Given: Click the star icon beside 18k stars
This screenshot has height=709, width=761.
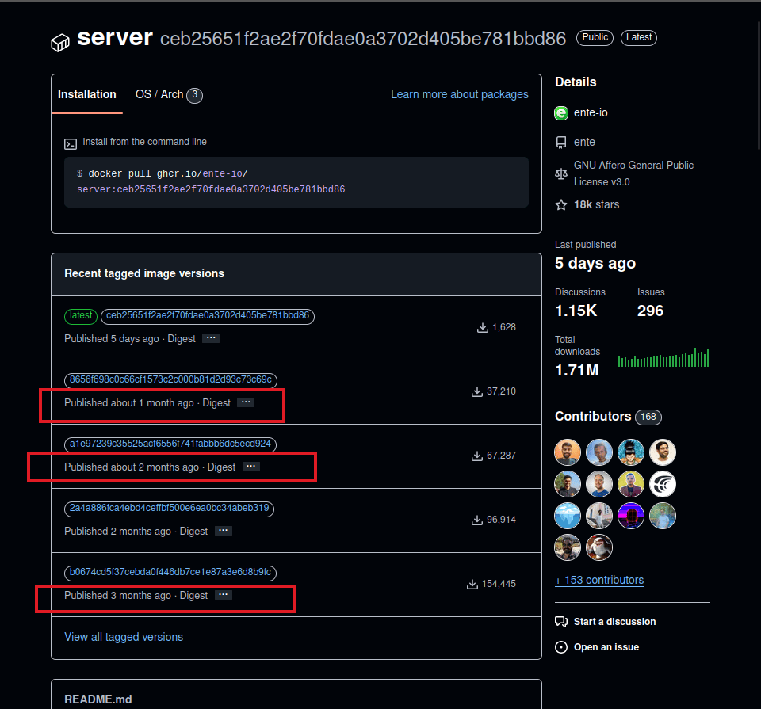Looking at the screenshot, I should pos(561,205).
